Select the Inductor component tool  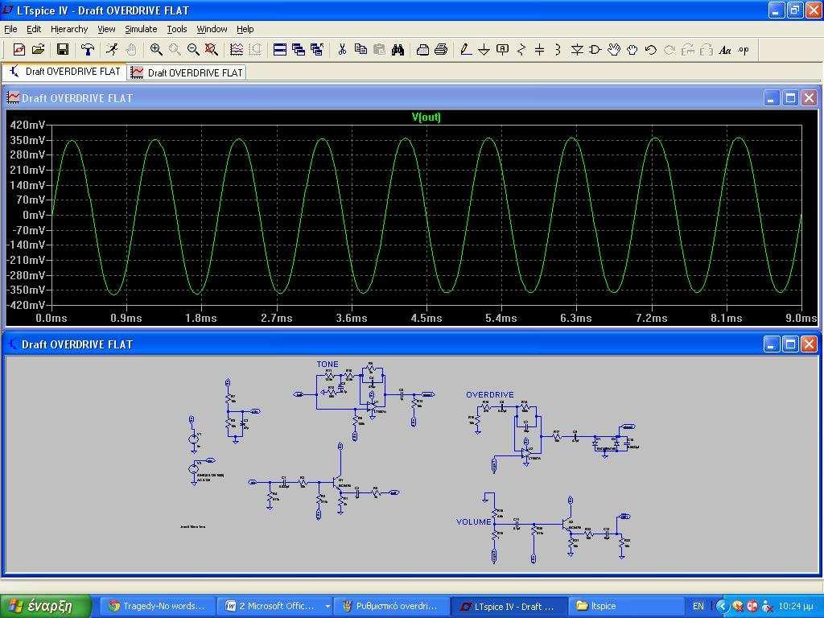pyautogui.click(x=558, y=50)
